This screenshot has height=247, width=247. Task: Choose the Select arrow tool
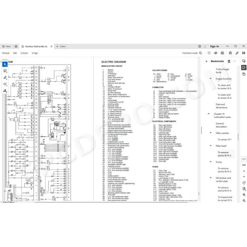[5, 64]
